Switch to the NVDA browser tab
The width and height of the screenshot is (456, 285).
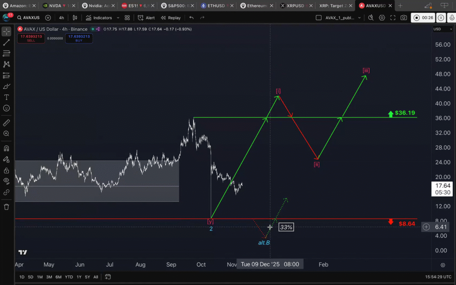[58, 6]
